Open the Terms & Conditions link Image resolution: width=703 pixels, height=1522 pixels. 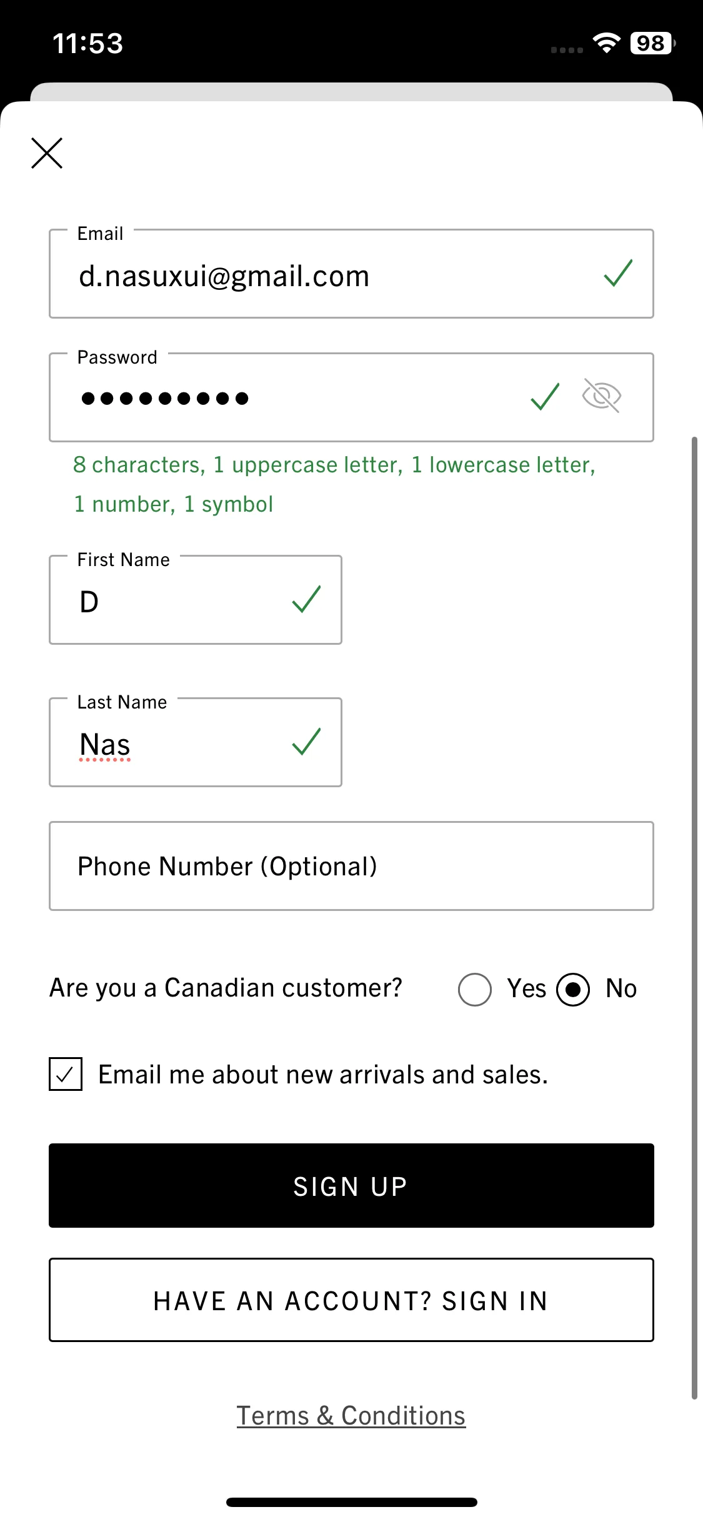click(351, 1416)
